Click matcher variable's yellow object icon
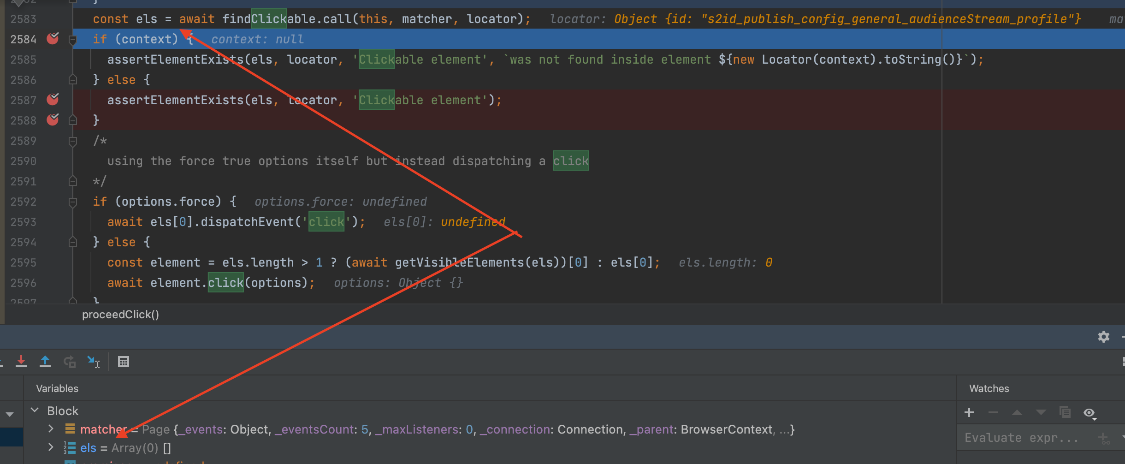Image resolution: width=1125 pixels, height=464 pixels. [70, 429]
